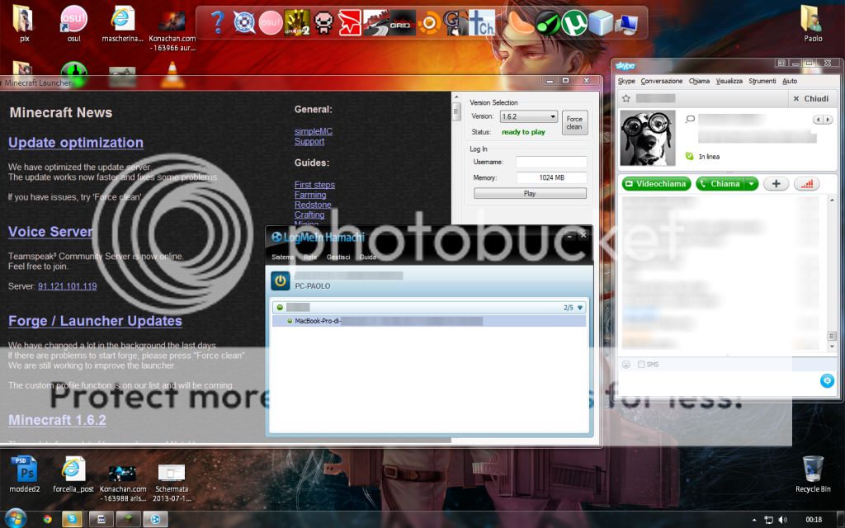Click the Force clean button
The width and height of the screenshot is (845, 528).
(x=574, y=122)
